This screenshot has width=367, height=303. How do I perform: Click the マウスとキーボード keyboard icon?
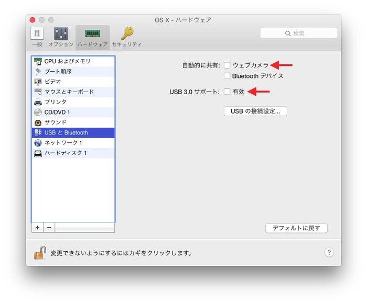click(x=38, y=92)
